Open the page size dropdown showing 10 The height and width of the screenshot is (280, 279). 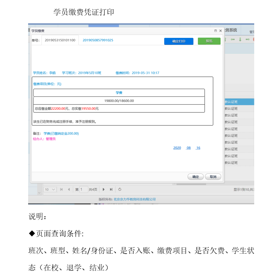pos(50,190)
